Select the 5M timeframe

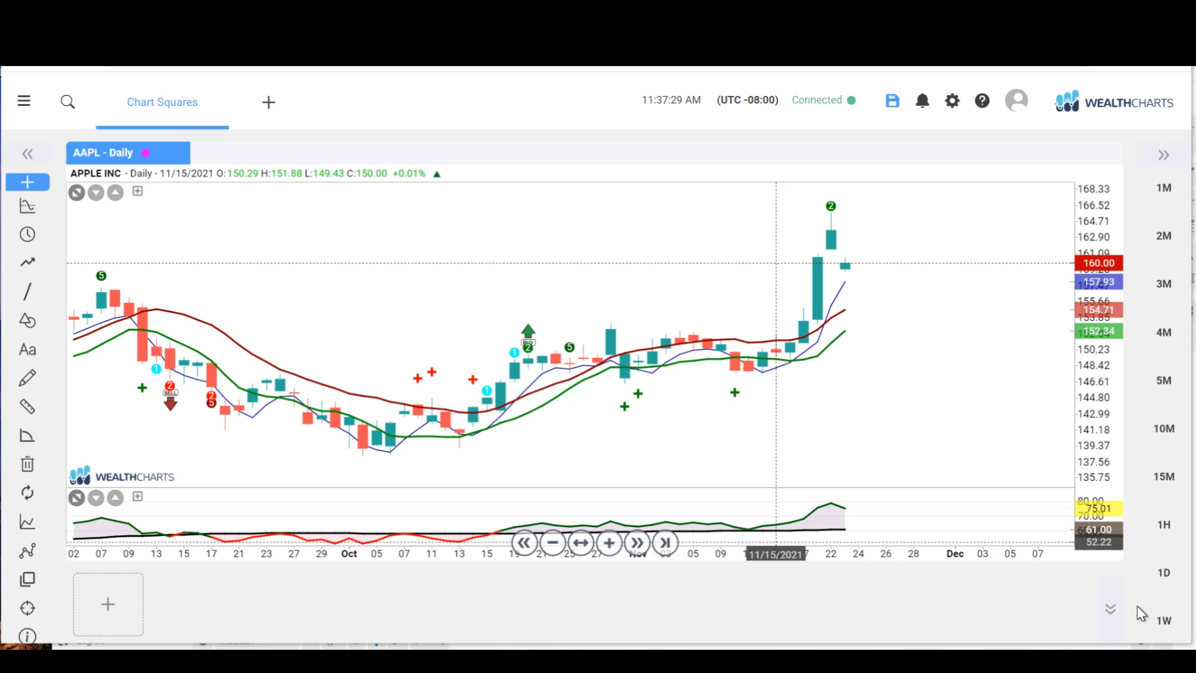pyautogui.click(x=1164, y=381)
